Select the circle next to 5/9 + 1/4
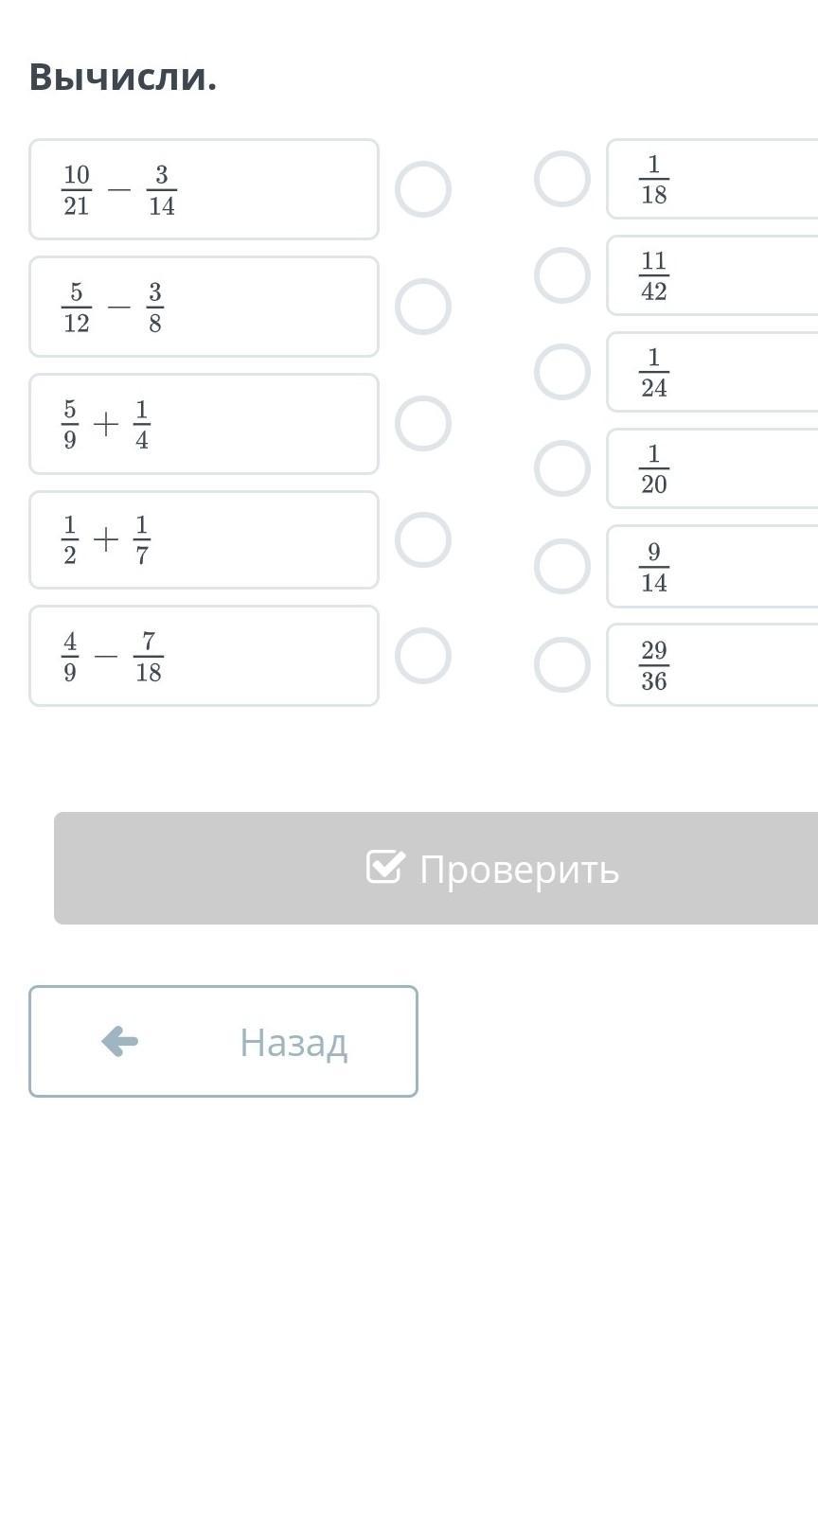This screenshot has height=1533, width=818. (x=422, y=423)
